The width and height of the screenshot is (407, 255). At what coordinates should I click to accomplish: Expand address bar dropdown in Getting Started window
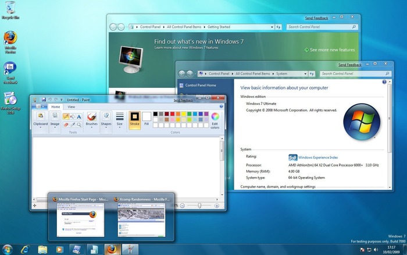pos(272,27)
